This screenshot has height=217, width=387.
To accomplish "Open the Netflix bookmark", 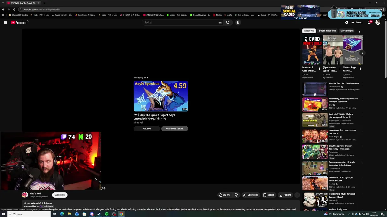I will tap(217, 15).
